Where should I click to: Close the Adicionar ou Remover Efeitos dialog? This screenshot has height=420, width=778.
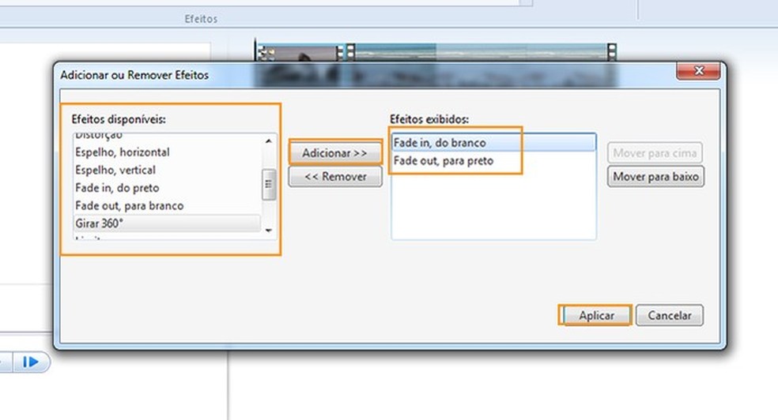[698, 71]
